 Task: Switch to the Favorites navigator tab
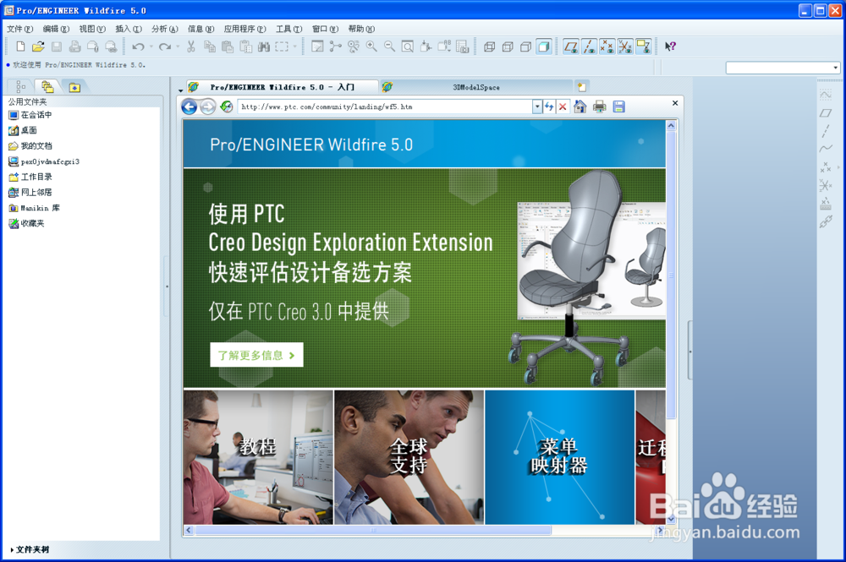tap(74, 87)
